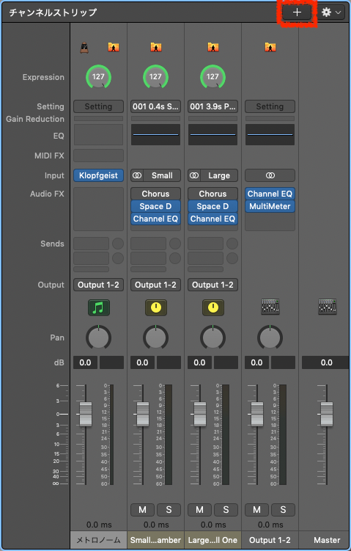Click mixer icon on Master strip
351x551 pixels.
[x=328, y=307]
